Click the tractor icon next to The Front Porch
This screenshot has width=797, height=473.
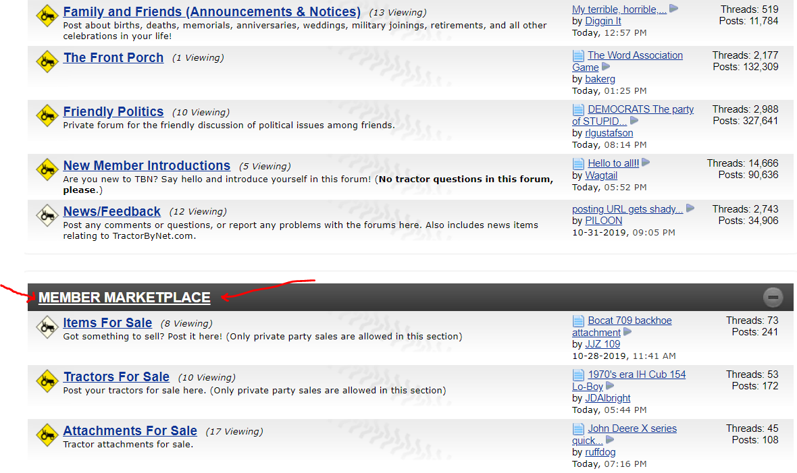point(47,61)
